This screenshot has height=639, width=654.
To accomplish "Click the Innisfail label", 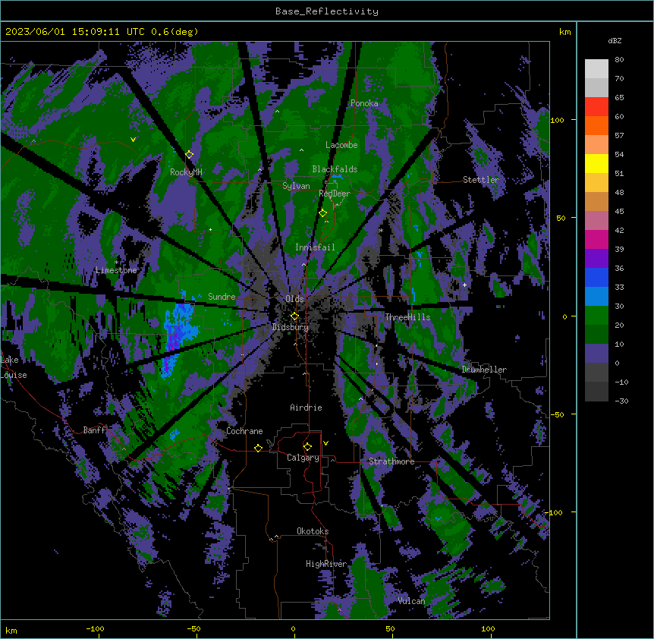I will (315, 247).
